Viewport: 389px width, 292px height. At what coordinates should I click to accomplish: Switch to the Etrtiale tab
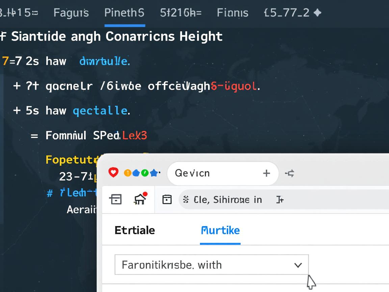135,230
